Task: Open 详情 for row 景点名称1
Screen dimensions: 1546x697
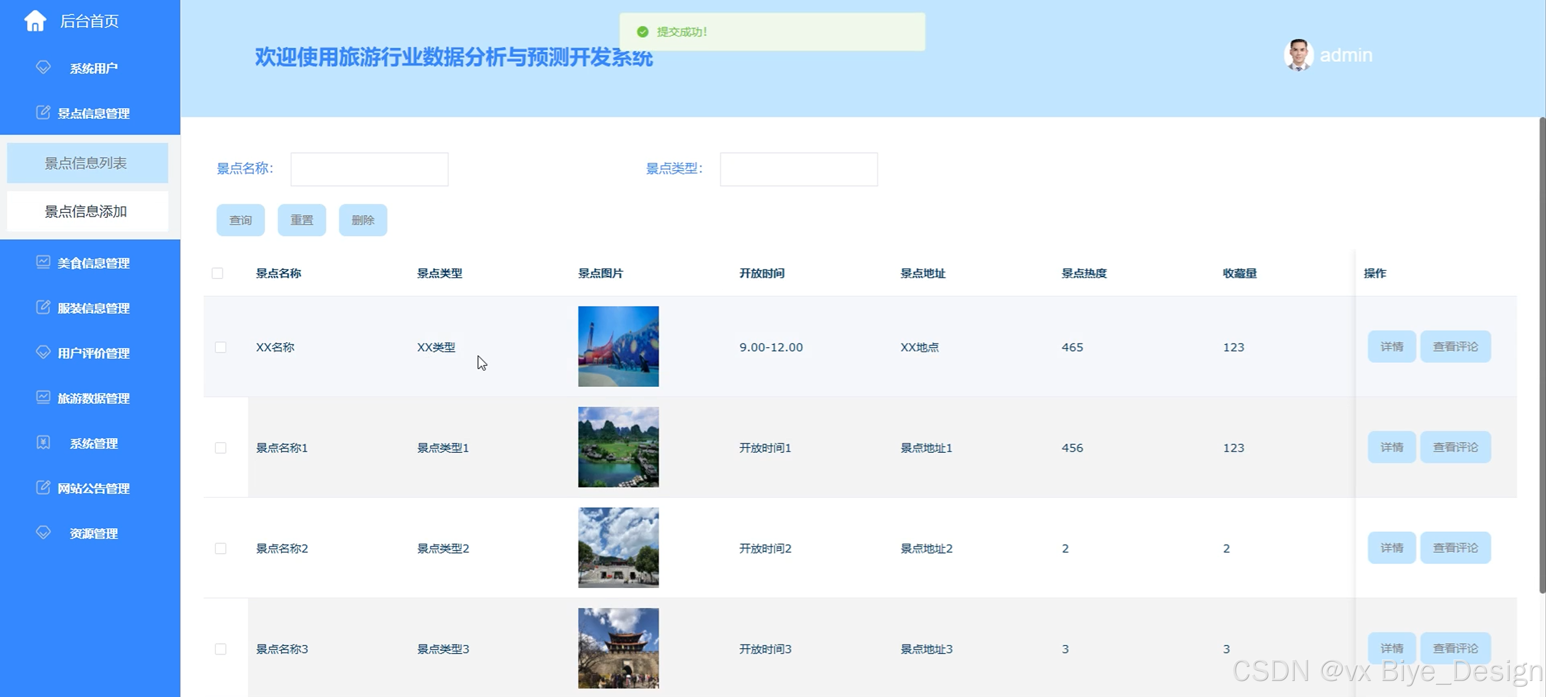Action: pyautogui.click(x=1392, y=447)
